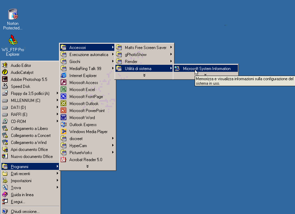Viewport: 295px width, 214px height.
Task: Click the Microsoft Access icon
Action: pos(63,82)
